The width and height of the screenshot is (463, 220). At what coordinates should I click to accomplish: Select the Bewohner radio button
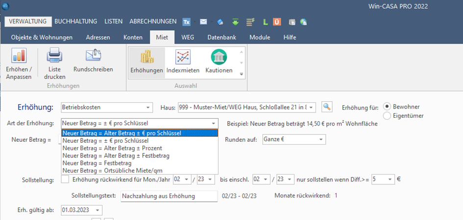click(387, 107)
